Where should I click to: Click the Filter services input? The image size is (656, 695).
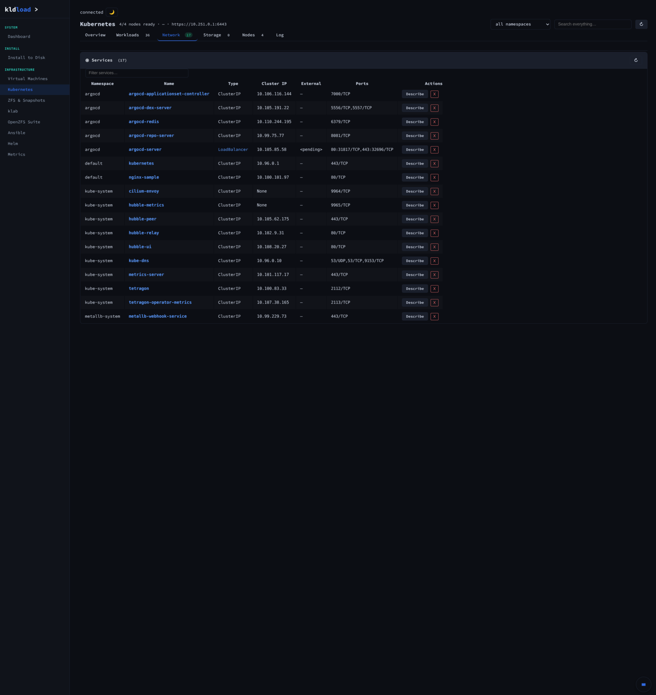point(137,73)
